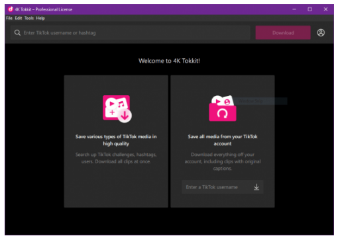The height and width of the screenshot is (240, 340).
Task: Click 'Download everything off your account' description
Action: point(223,161)
